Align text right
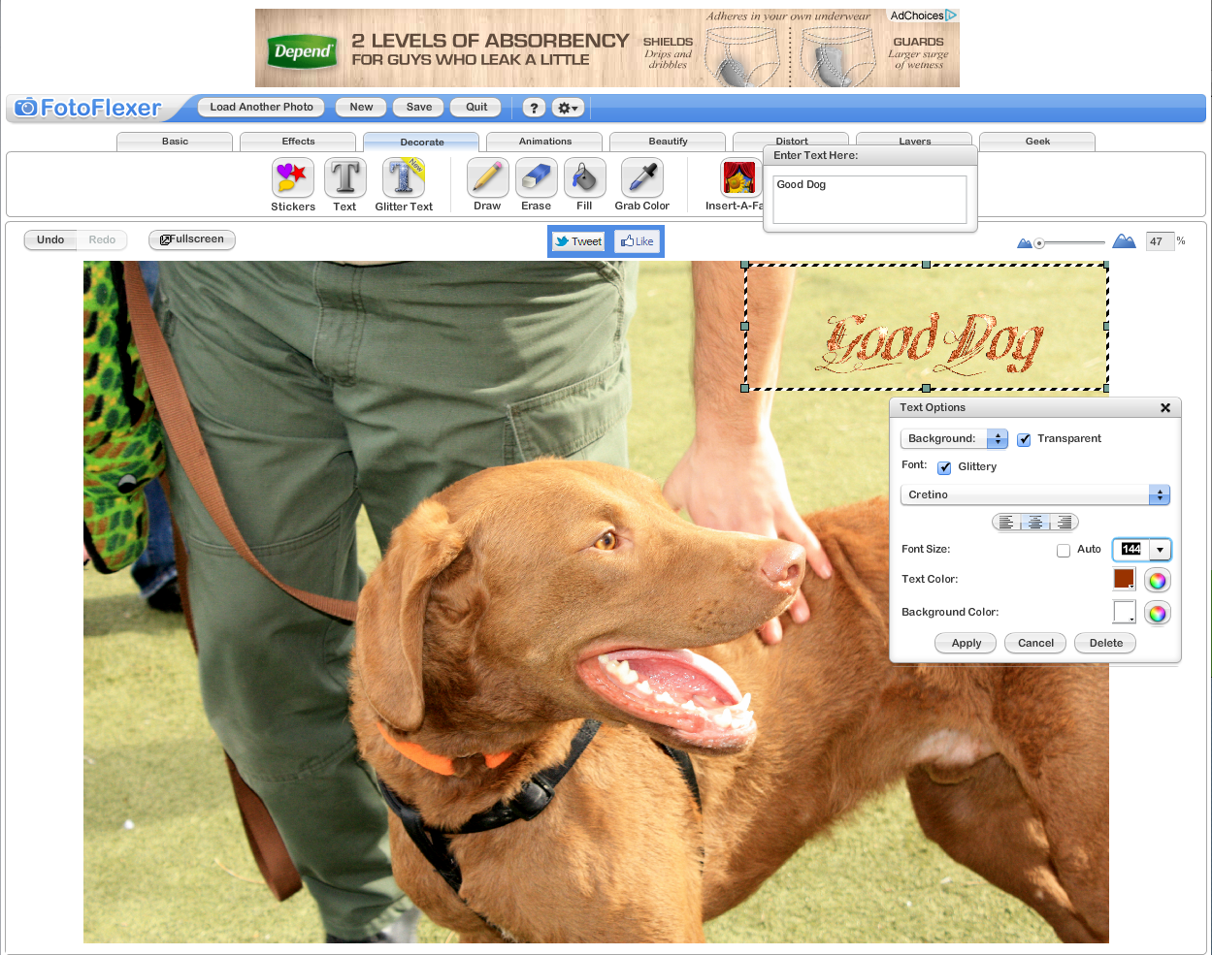 1065,523
